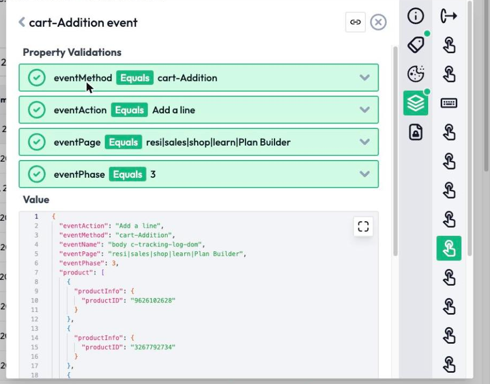Click the steps list vertical scrollbar

[470, 128]
